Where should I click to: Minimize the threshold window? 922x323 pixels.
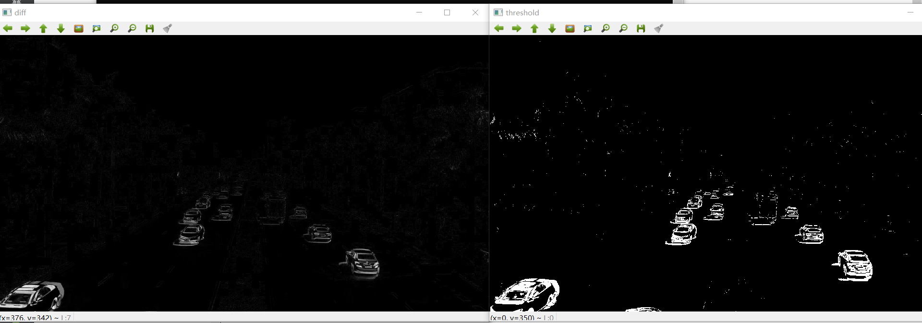pos(910,12)
